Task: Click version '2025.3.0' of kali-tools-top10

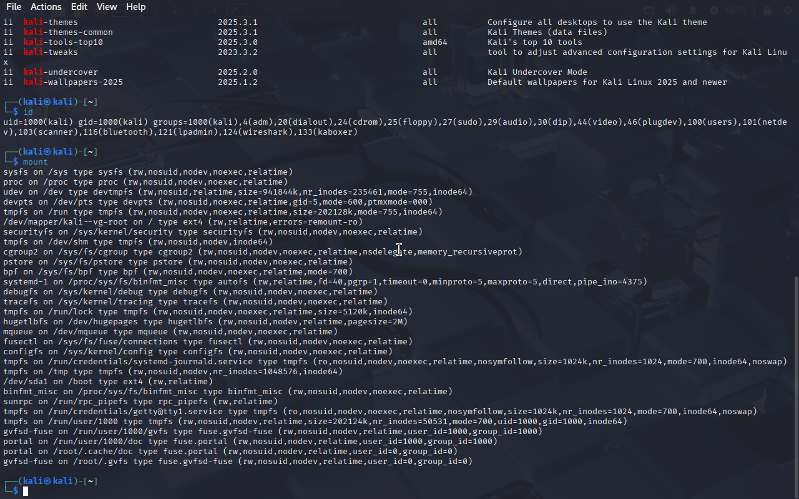Action: pos(238,42)
